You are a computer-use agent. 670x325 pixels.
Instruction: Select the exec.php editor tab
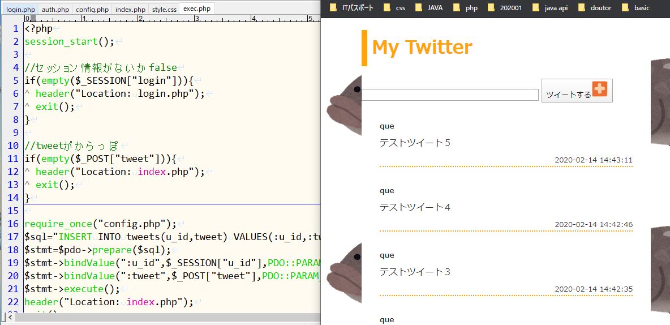[x=196, y=8]
